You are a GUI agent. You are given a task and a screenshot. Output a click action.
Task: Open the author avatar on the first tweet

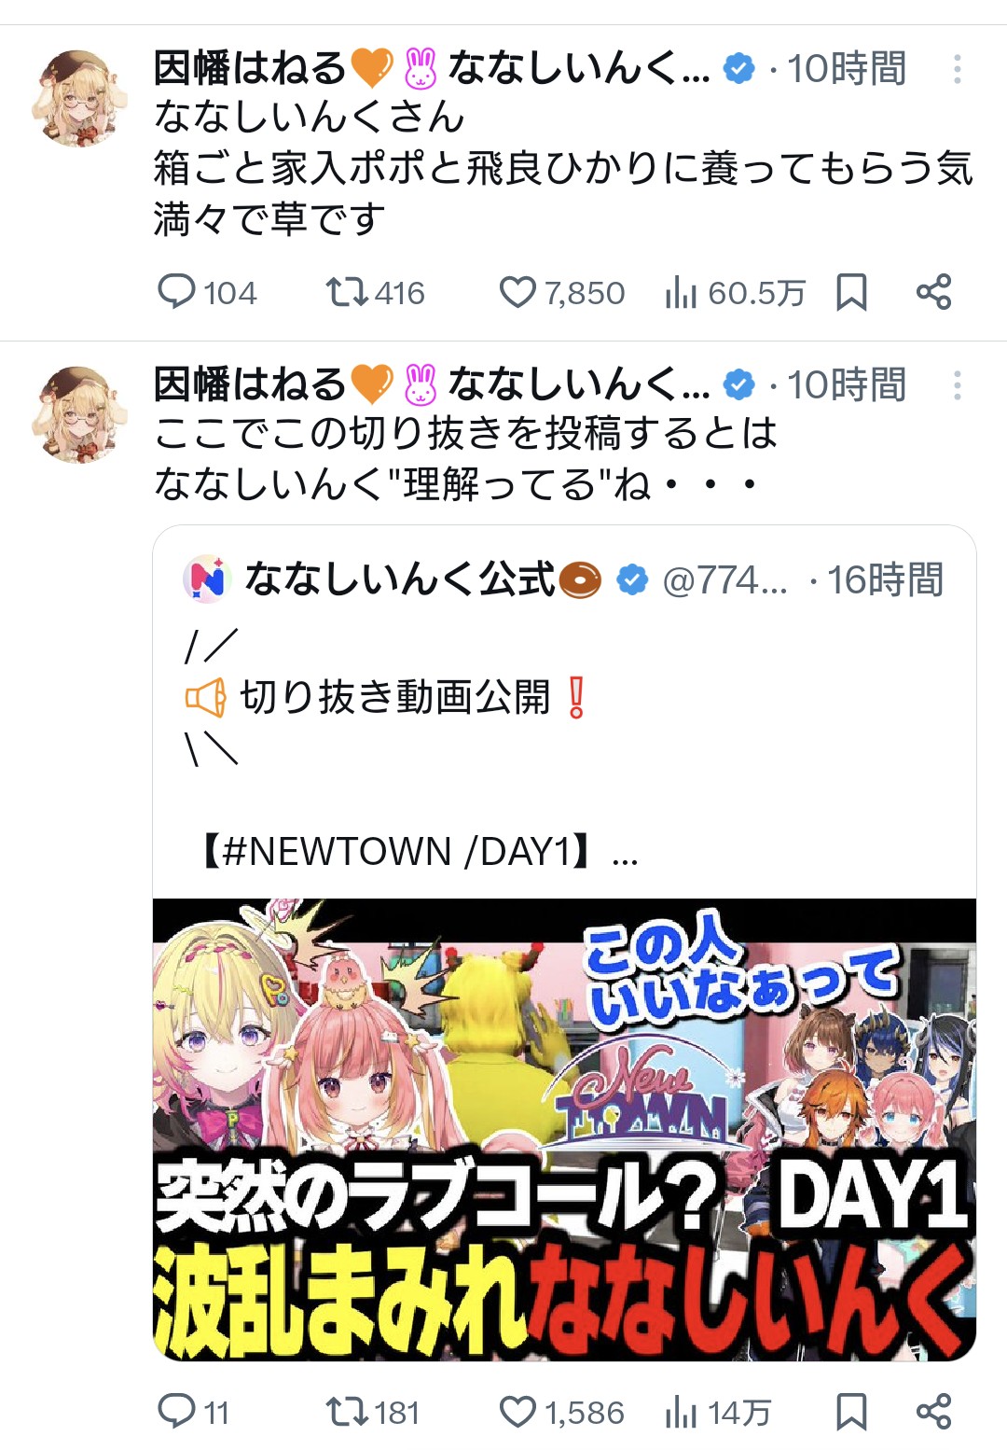coord(78,98)
